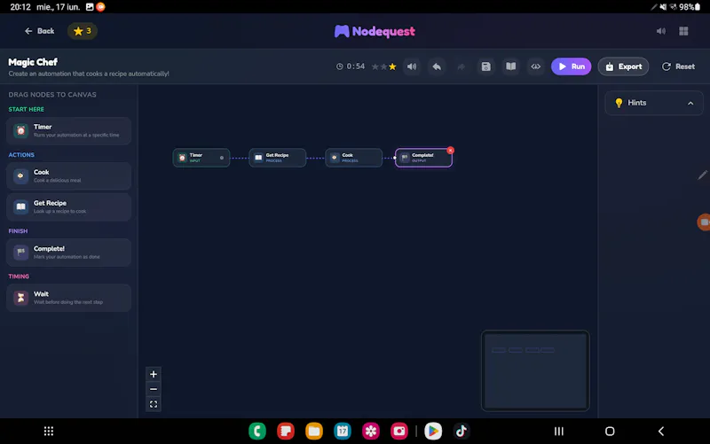Open the 3 stars counter badge
The width and height of the screenshot is (710, 444).
click(83, 31)
